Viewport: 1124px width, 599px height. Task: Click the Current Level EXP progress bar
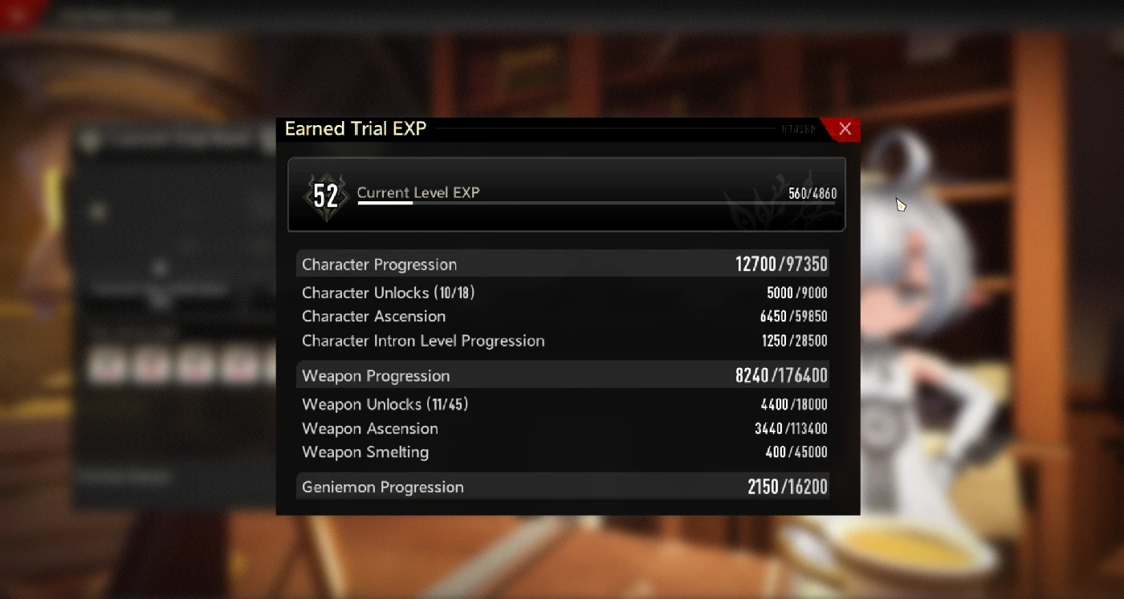tap(596, 203)
